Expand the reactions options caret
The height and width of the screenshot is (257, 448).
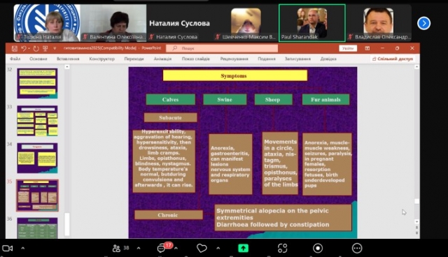pos(218,248)
